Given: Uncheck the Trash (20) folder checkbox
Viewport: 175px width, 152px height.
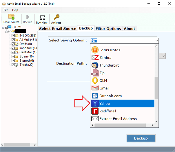Looking at the screenshot, I should pyautogui.click(x=13, y=65).
